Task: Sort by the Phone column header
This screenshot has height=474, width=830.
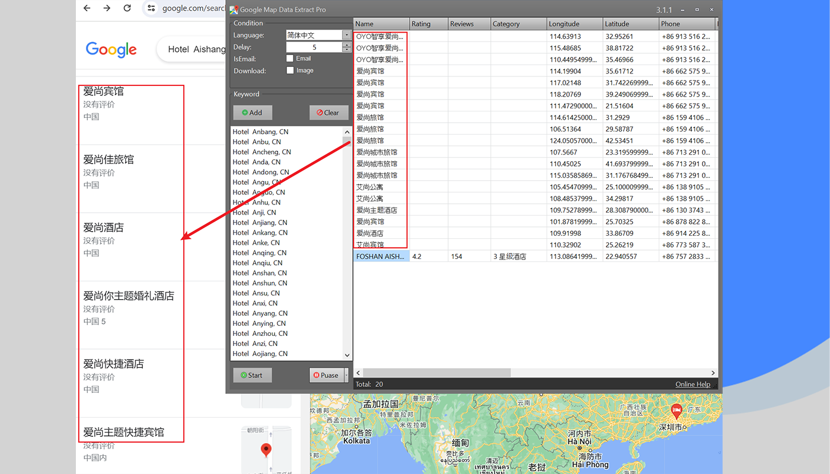Action: click(x=688, y=24)
